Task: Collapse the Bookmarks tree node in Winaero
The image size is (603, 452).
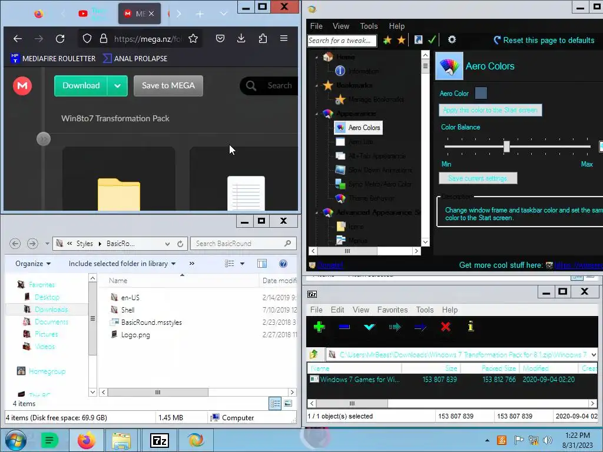Action: [x=317, y=85]
